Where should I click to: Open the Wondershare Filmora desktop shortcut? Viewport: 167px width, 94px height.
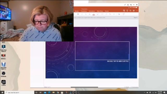[x=3, y=48]
